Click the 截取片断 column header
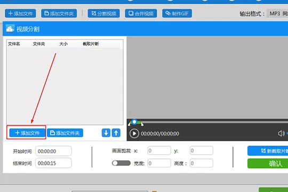Screen dimensions: 288x192 [91, 44]
